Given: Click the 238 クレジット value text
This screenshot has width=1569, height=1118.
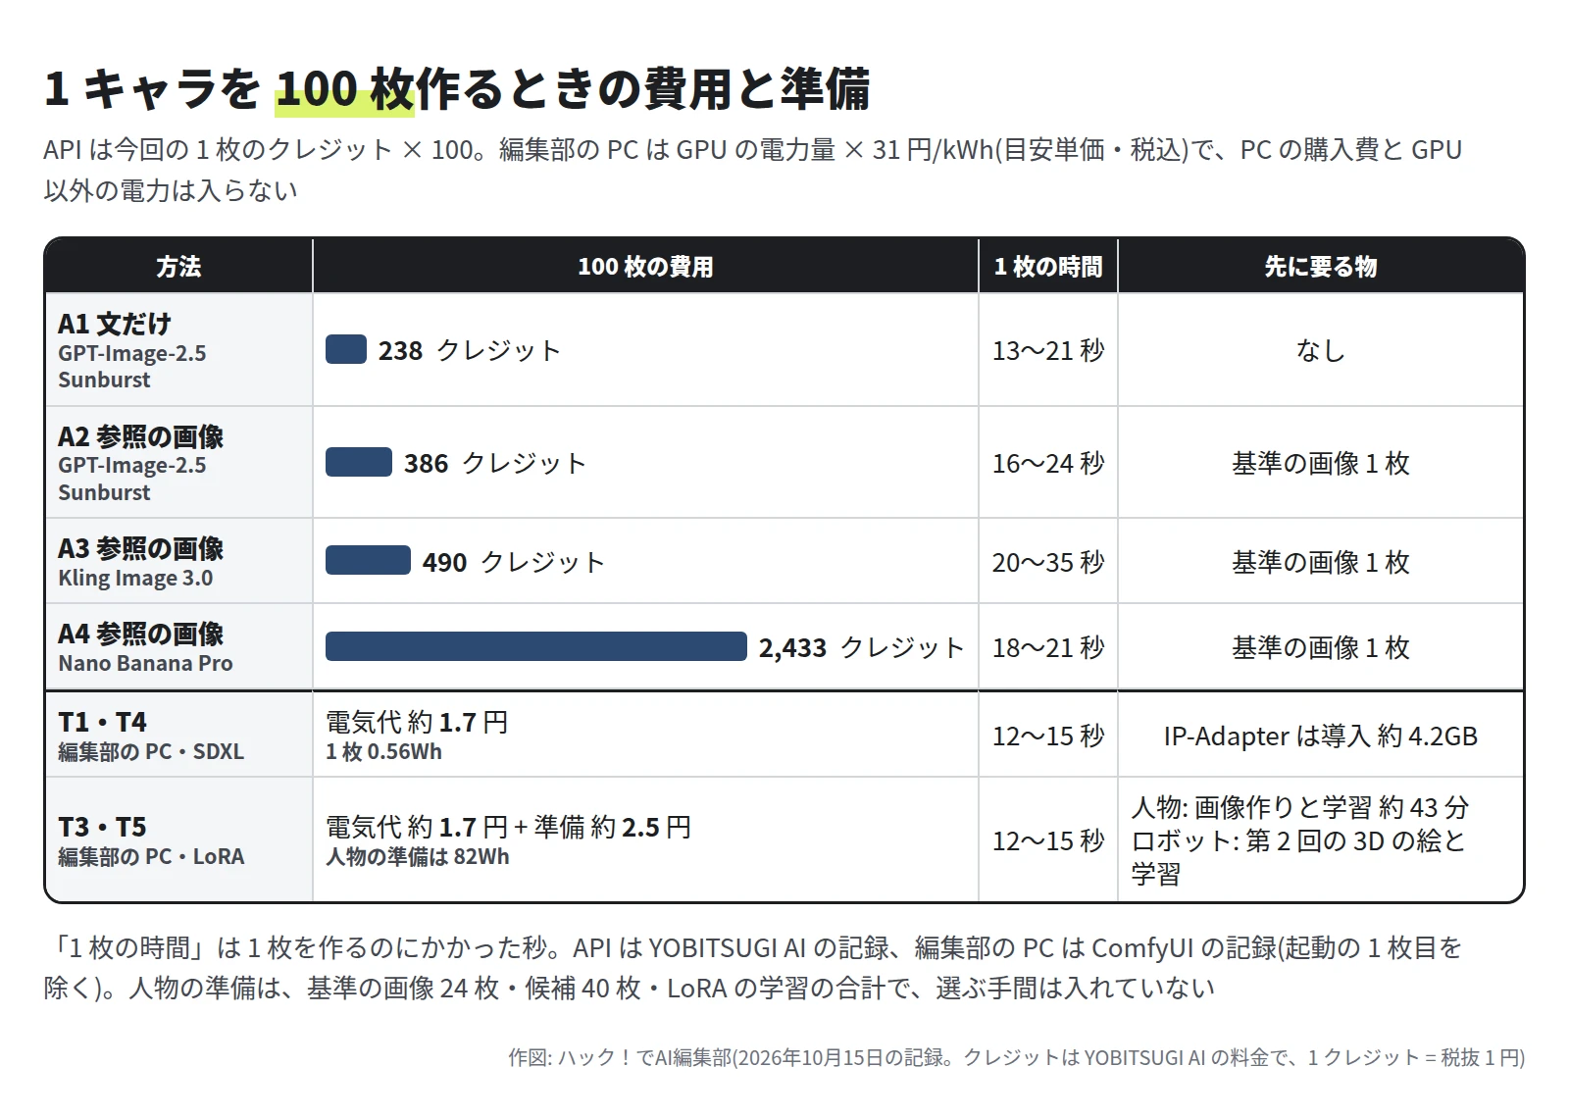Looking at the screenshot, I should pyautogui.click(x=470, y=350).
